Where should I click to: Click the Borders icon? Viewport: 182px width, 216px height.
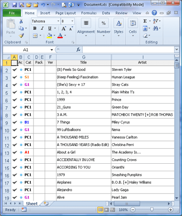point(35,35)
